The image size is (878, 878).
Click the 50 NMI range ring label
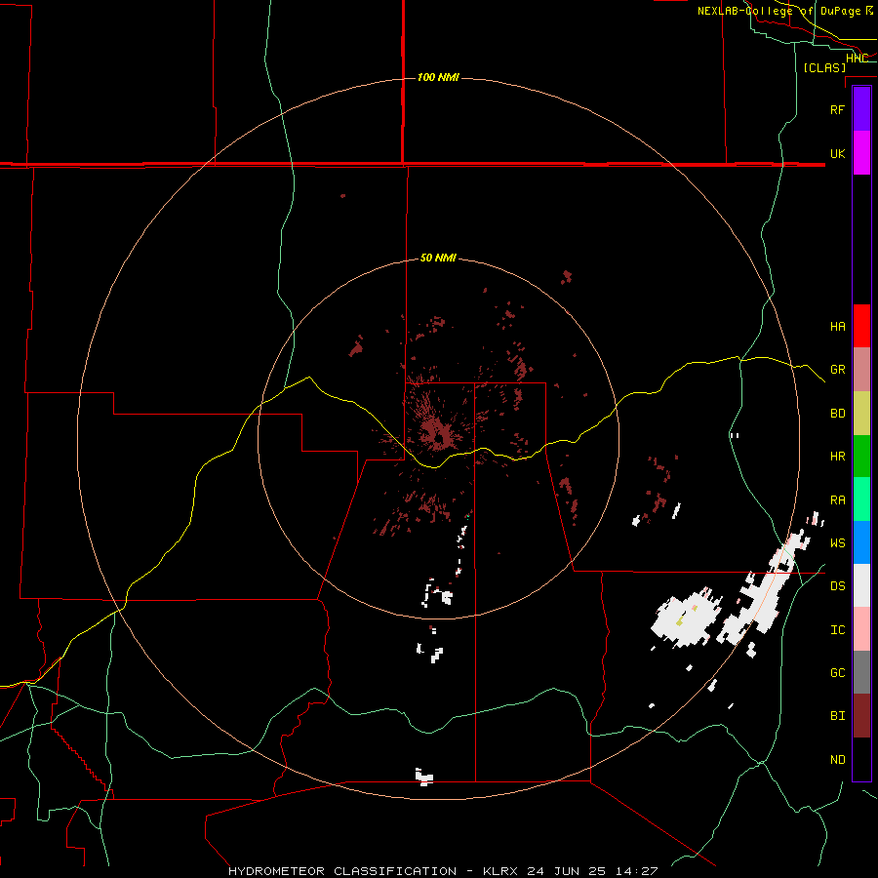[438, 259]
